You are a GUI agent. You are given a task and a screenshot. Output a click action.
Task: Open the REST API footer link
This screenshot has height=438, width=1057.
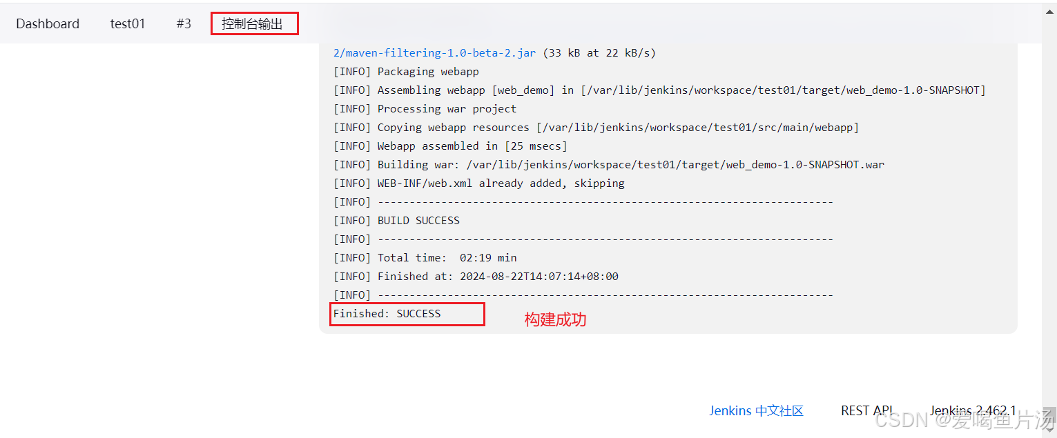pos(866,410)
